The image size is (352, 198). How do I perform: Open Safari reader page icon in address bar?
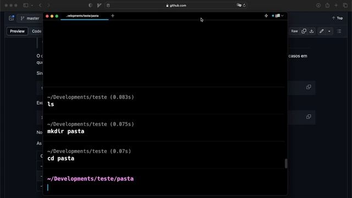(108, 5)
